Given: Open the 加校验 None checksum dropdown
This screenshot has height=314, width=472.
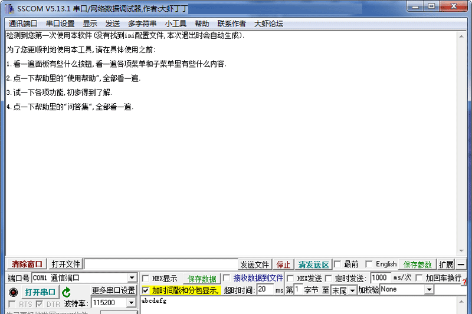Looking at the screenshot, I should pos(429,290).
